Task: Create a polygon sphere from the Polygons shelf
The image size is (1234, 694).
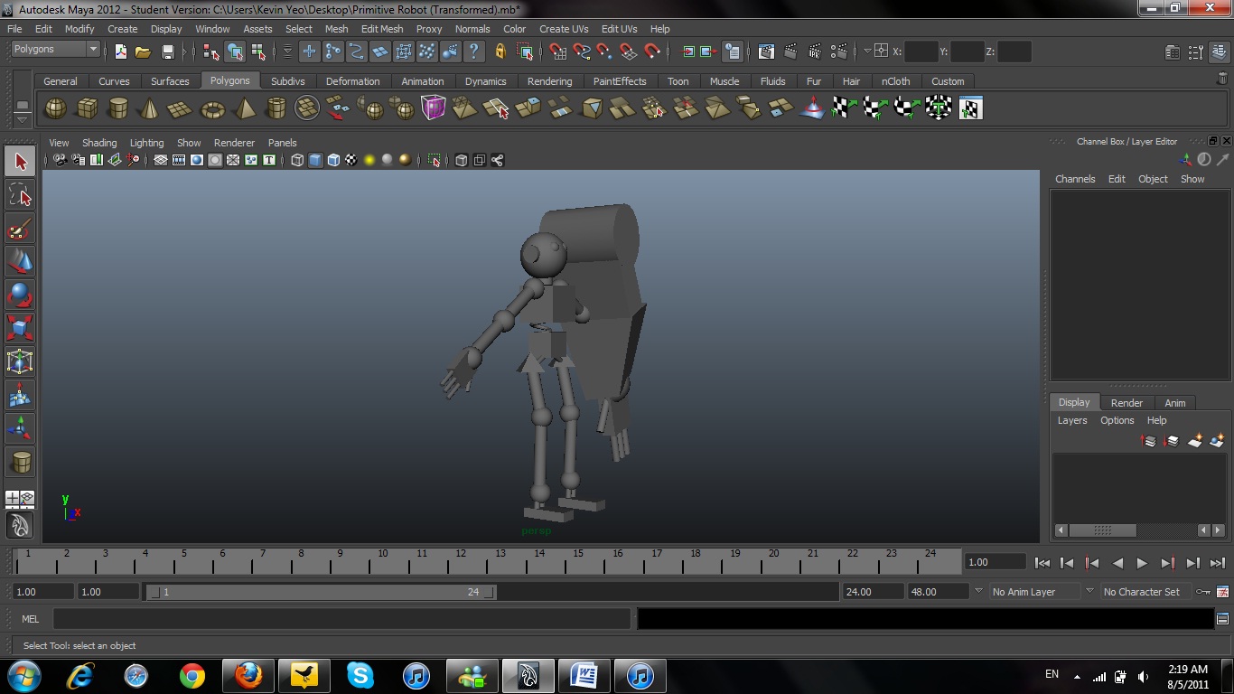Action: pos(55,108)
